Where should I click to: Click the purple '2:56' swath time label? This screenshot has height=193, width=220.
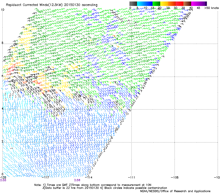77,180
